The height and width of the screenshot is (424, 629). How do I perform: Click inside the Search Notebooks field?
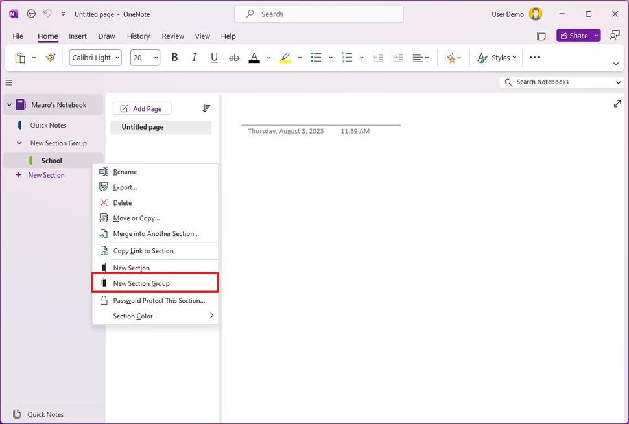(x=558, y=82)
